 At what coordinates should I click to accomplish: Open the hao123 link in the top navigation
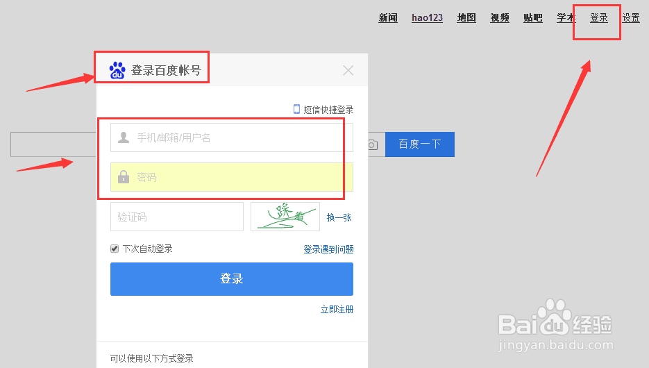(427, 18)
